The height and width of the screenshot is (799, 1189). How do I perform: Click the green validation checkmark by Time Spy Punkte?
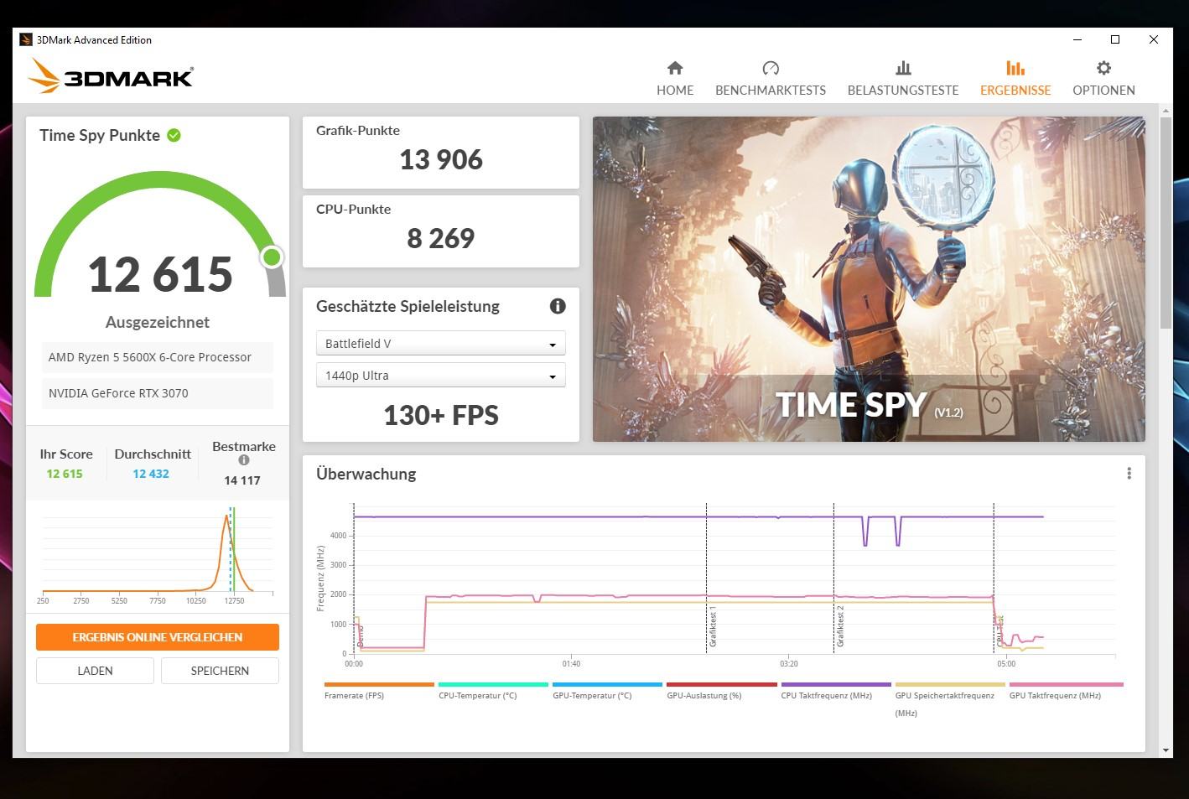(x=174, y=135)
